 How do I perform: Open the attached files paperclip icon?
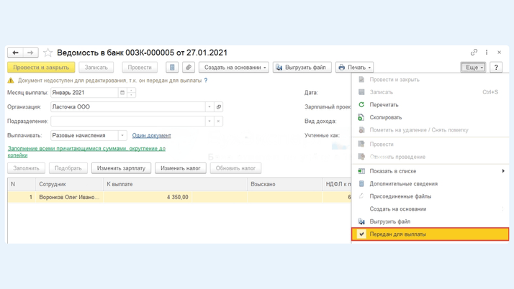click(x=188, y=68)
